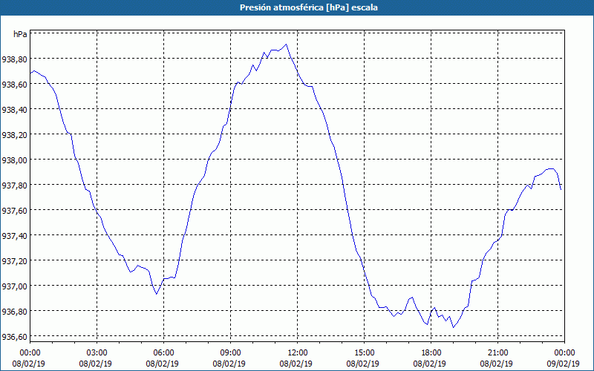Select the 937,60 y-axis value
This screenshot has height=371, width=594.
[14, 211]
